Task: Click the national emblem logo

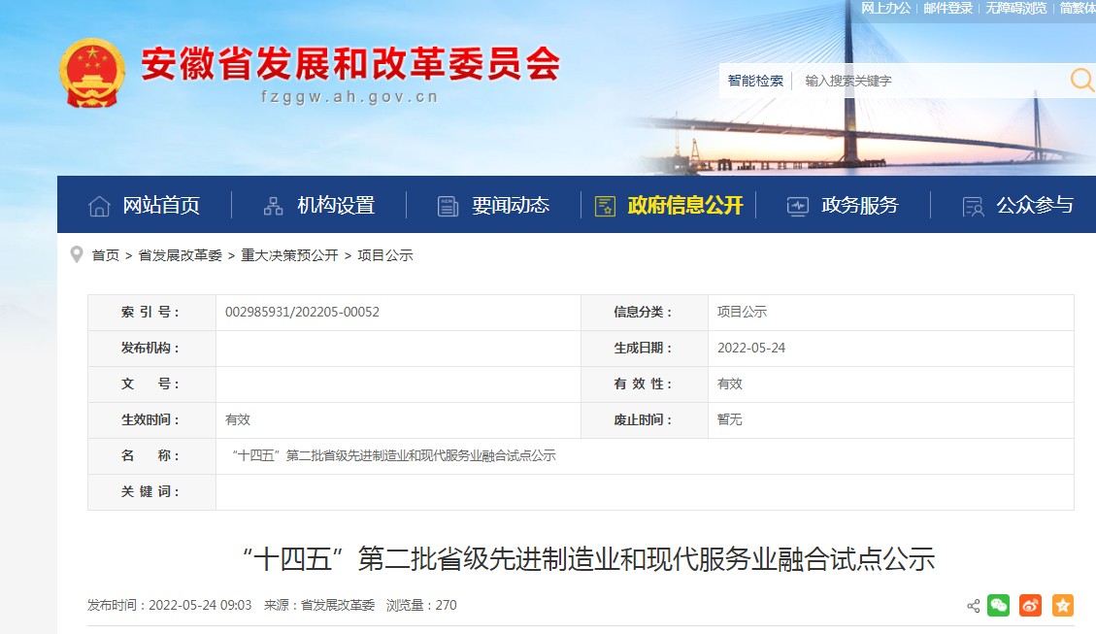Action: [x=92, y=73]
